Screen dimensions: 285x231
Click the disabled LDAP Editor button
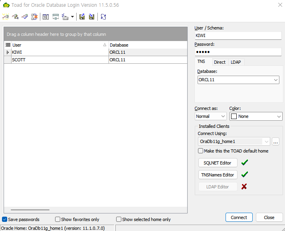pos(218,187)
